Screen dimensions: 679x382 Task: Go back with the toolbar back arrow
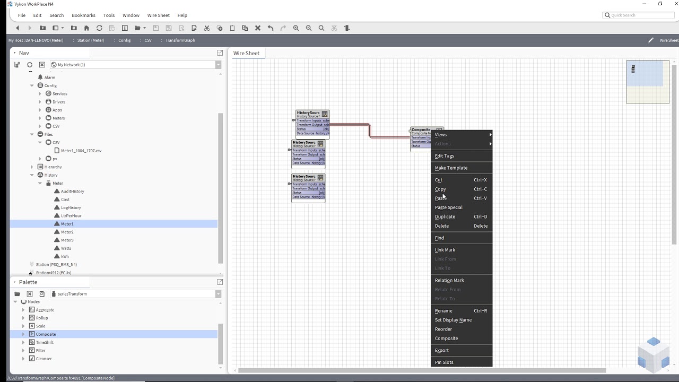[18, 28]
